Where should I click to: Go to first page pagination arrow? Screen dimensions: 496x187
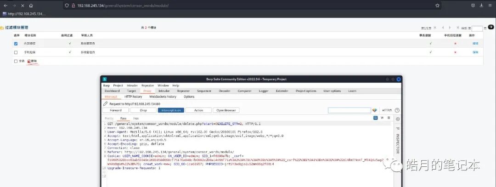[435, 28]
